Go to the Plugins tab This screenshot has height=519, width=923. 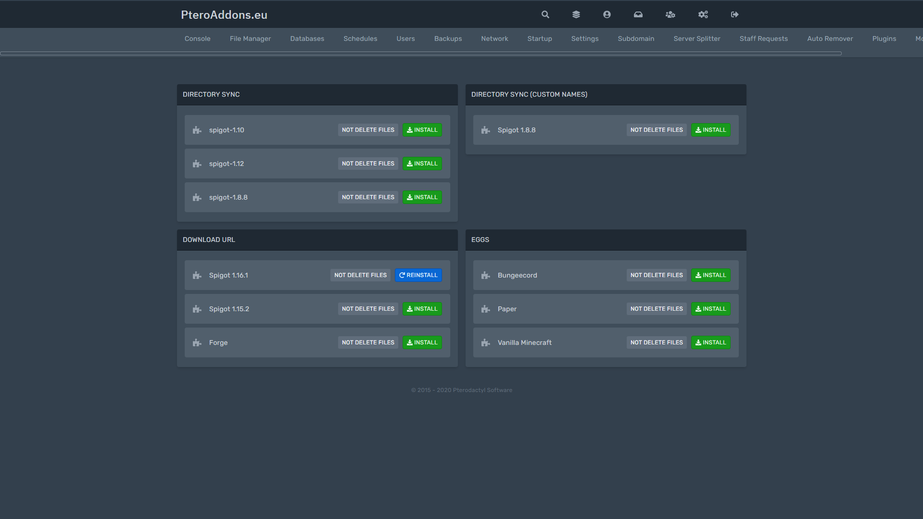pyautogui.click(x=884, y=38)
